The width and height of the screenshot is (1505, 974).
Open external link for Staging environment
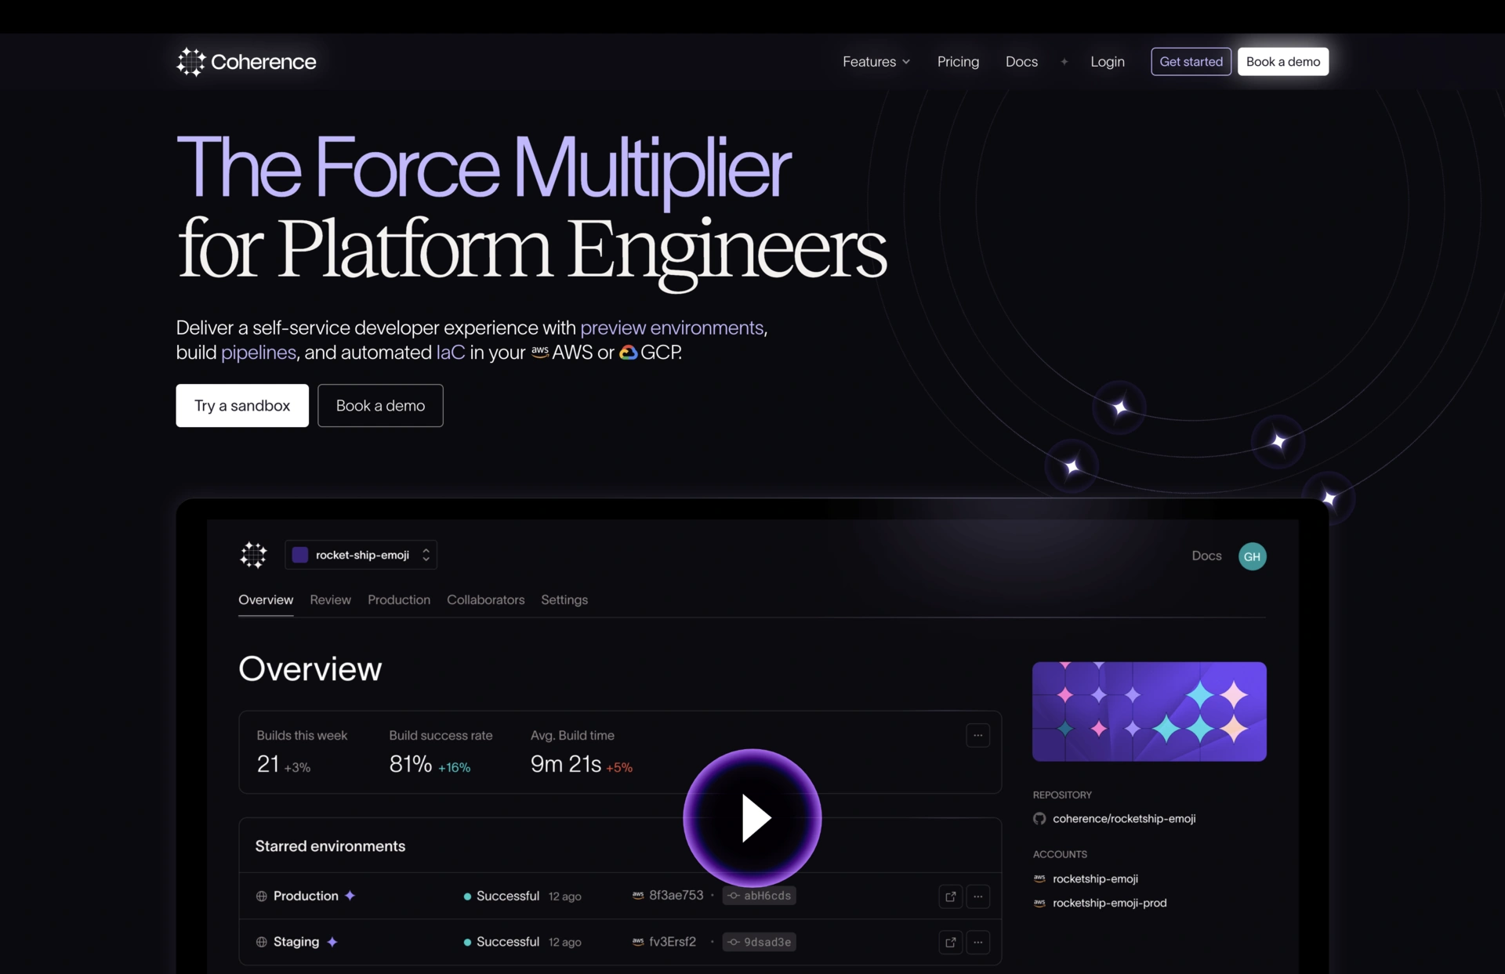950,942
